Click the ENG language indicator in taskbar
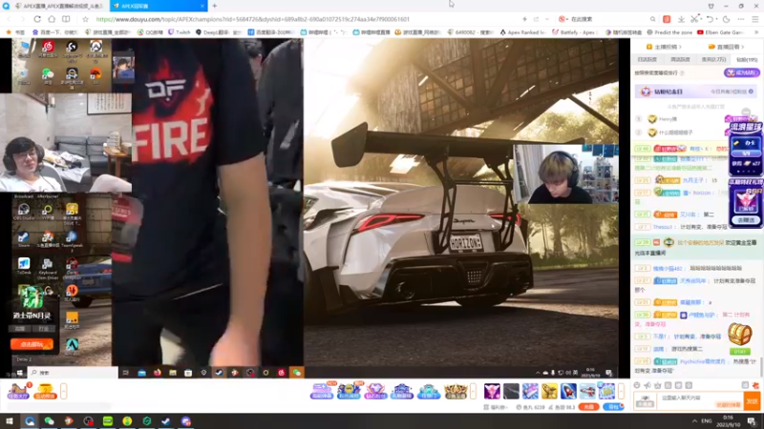This screenshot has height=429, width=764. (707, 420)
